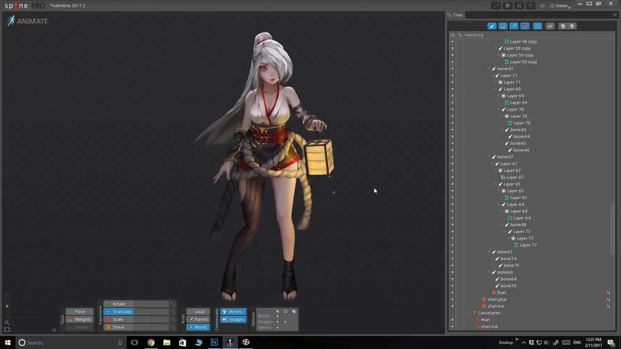Open the red mesh view icon in title bar
This screenshot has width=621, height=349.
[x=519, y=6]
